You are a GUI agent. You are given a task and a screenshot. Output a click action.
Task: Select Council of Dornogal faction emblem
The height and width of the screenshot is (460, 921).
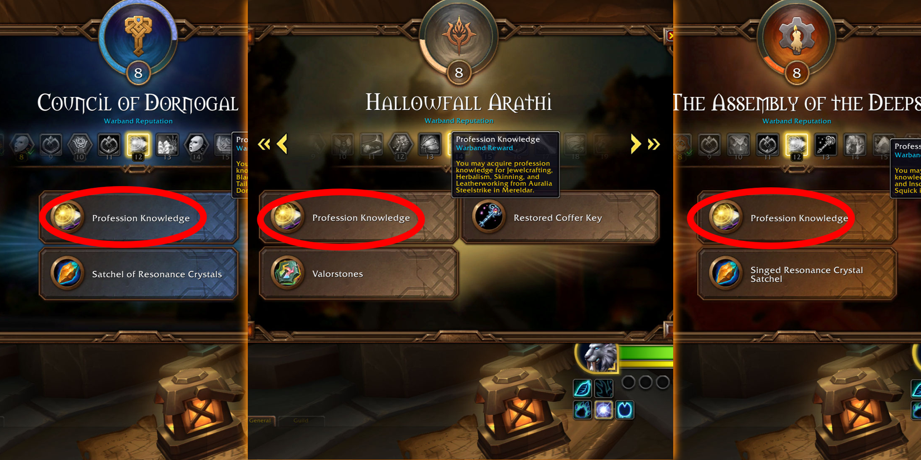138,35
